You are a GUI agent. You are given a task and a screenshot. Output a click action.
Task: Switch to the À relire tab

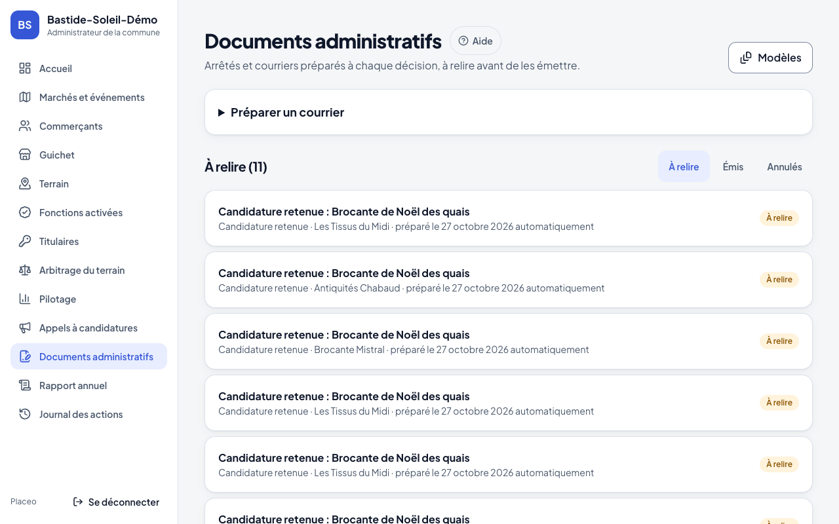click(684, 166)
